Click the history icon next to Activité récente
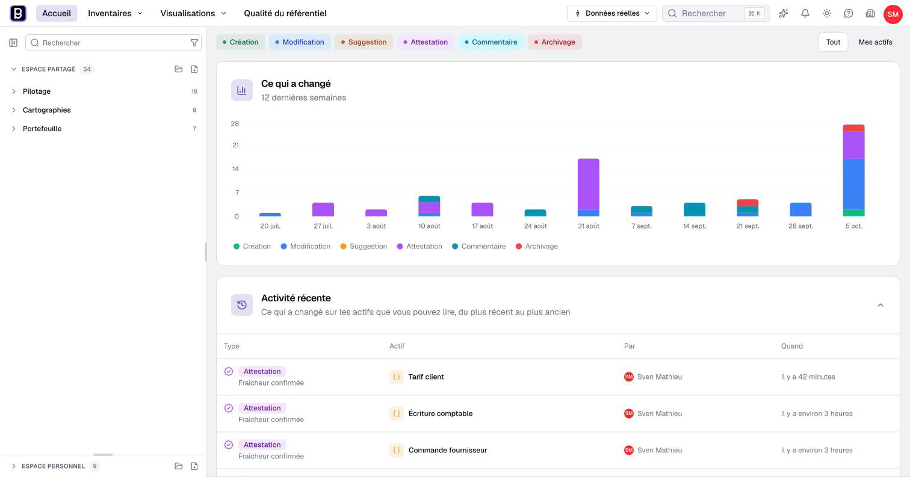This screenshot has height=477, width=910. tap(242, 305)
